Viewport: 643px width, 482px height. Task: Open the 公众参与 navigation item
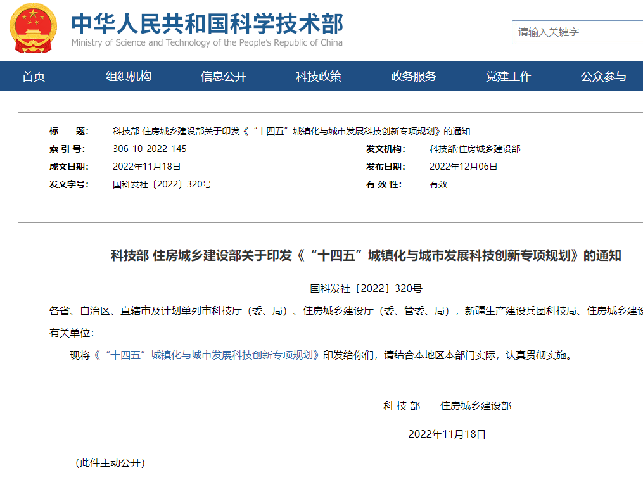click(x=604, y=76)
